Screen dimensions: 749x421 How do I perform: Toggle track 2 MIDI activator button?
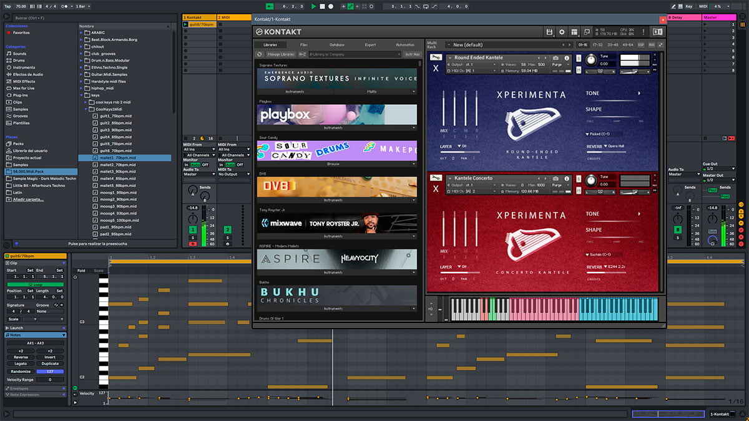click(227, 230)
